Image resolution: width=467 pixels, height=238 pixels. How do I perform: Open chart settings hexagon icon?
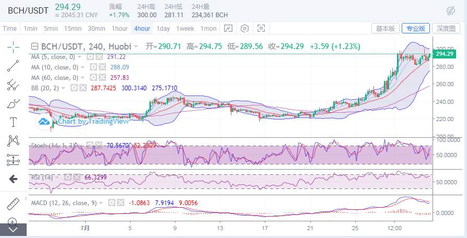(244, 28)
